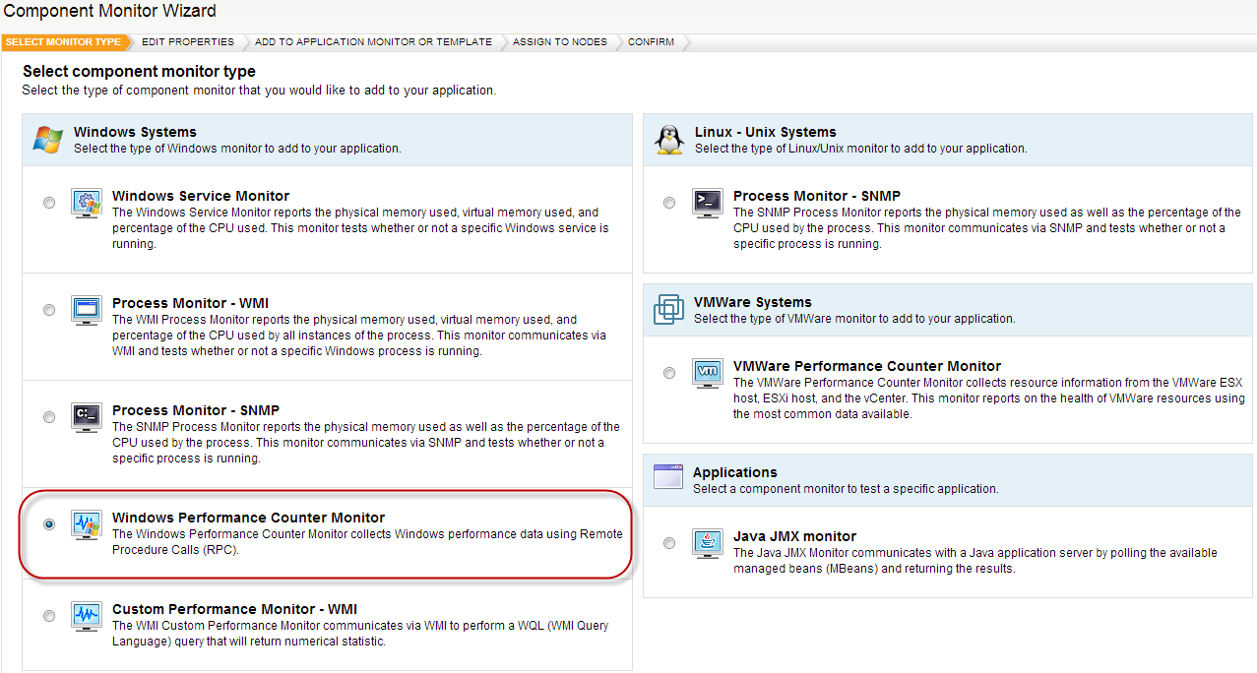
Task: Click the VMWare Performance Counter Monitor icon
Action: 708,373
